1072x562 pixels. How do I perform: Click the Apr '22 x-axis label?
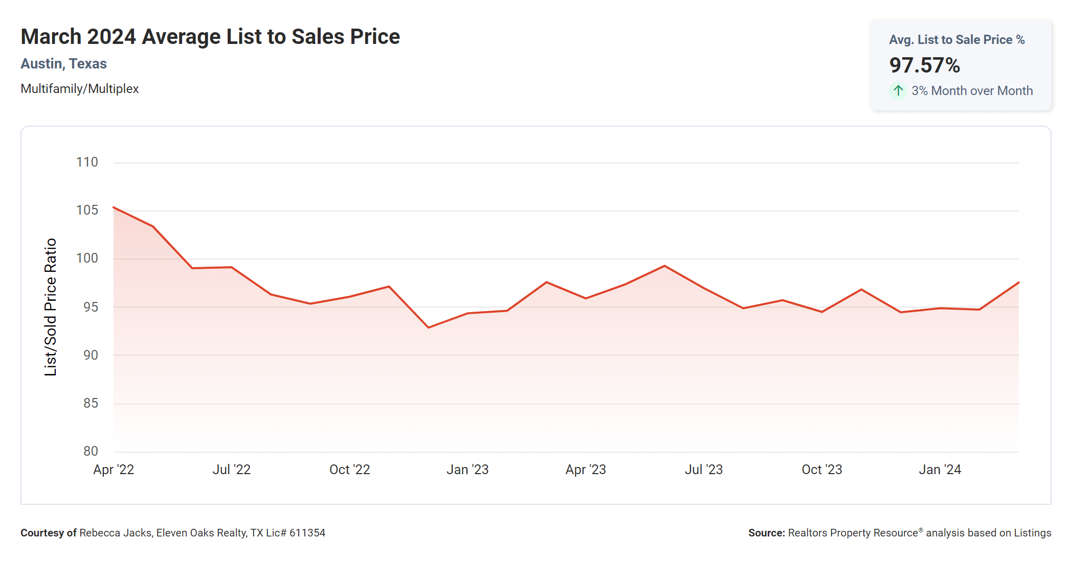tap(114, 470)
